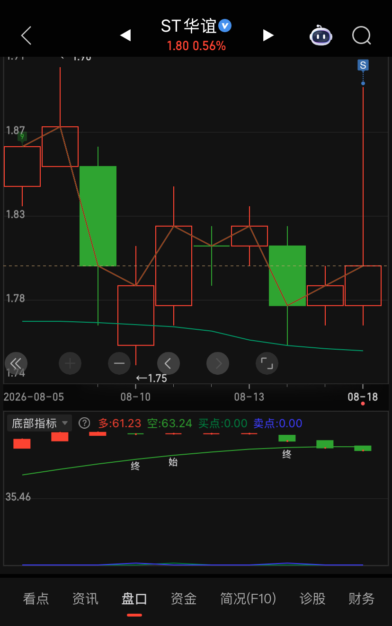392x626 pixels.
Task: Tap the 买点:0.00 value
Action: pyautogui.click(x=223, y=423)
